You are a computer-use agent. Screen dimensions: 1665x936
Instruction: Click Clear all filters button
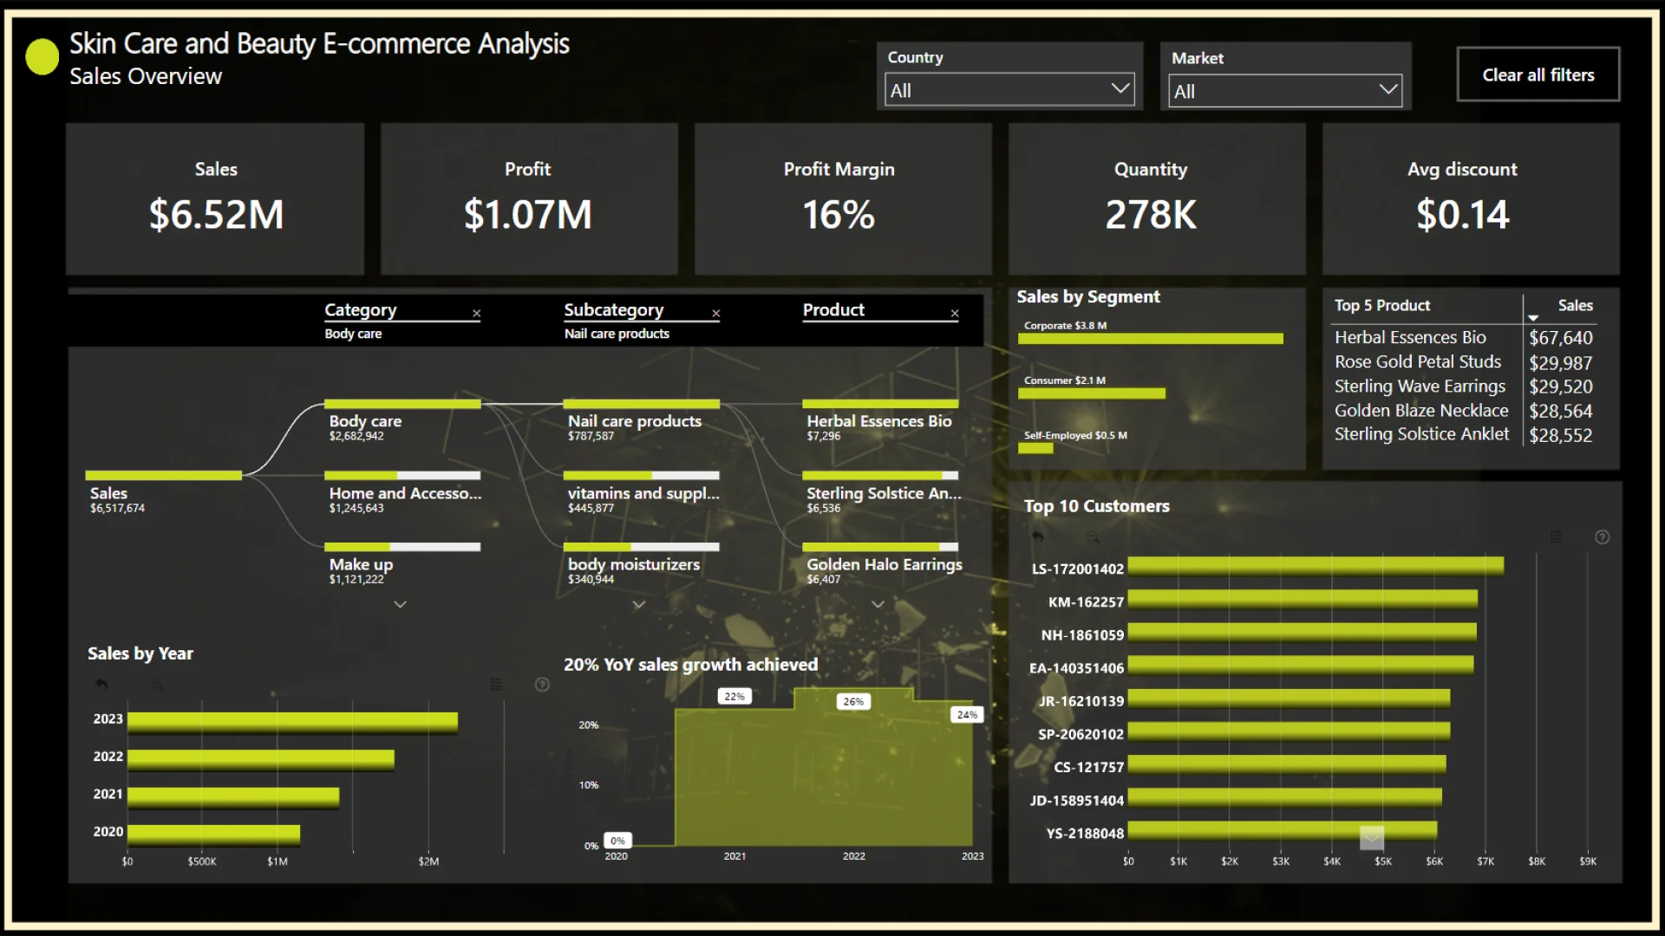pos(1538,75)
